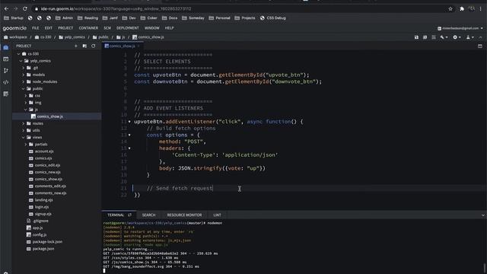Open the CSS Debug bookmark
Screen dimensions: 487x274
[x=273, y=18]
